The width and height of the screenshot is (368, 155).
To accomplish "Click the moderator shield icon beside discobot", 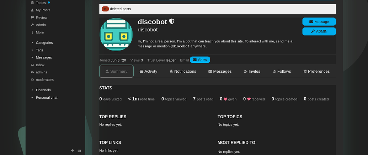I will (172, 22).
